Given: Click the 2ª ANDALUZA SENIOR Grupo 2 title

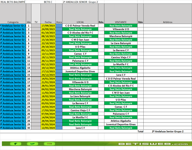Looking at the screenshot, I should click(80, 2).
